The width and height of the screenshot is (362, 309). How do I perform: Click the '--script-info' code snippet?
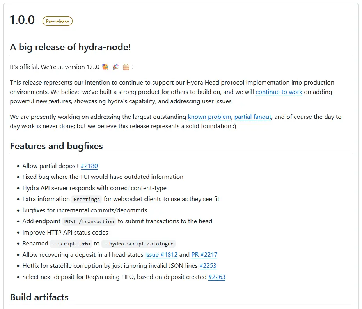pyautogui.click(x=71, y=244)
